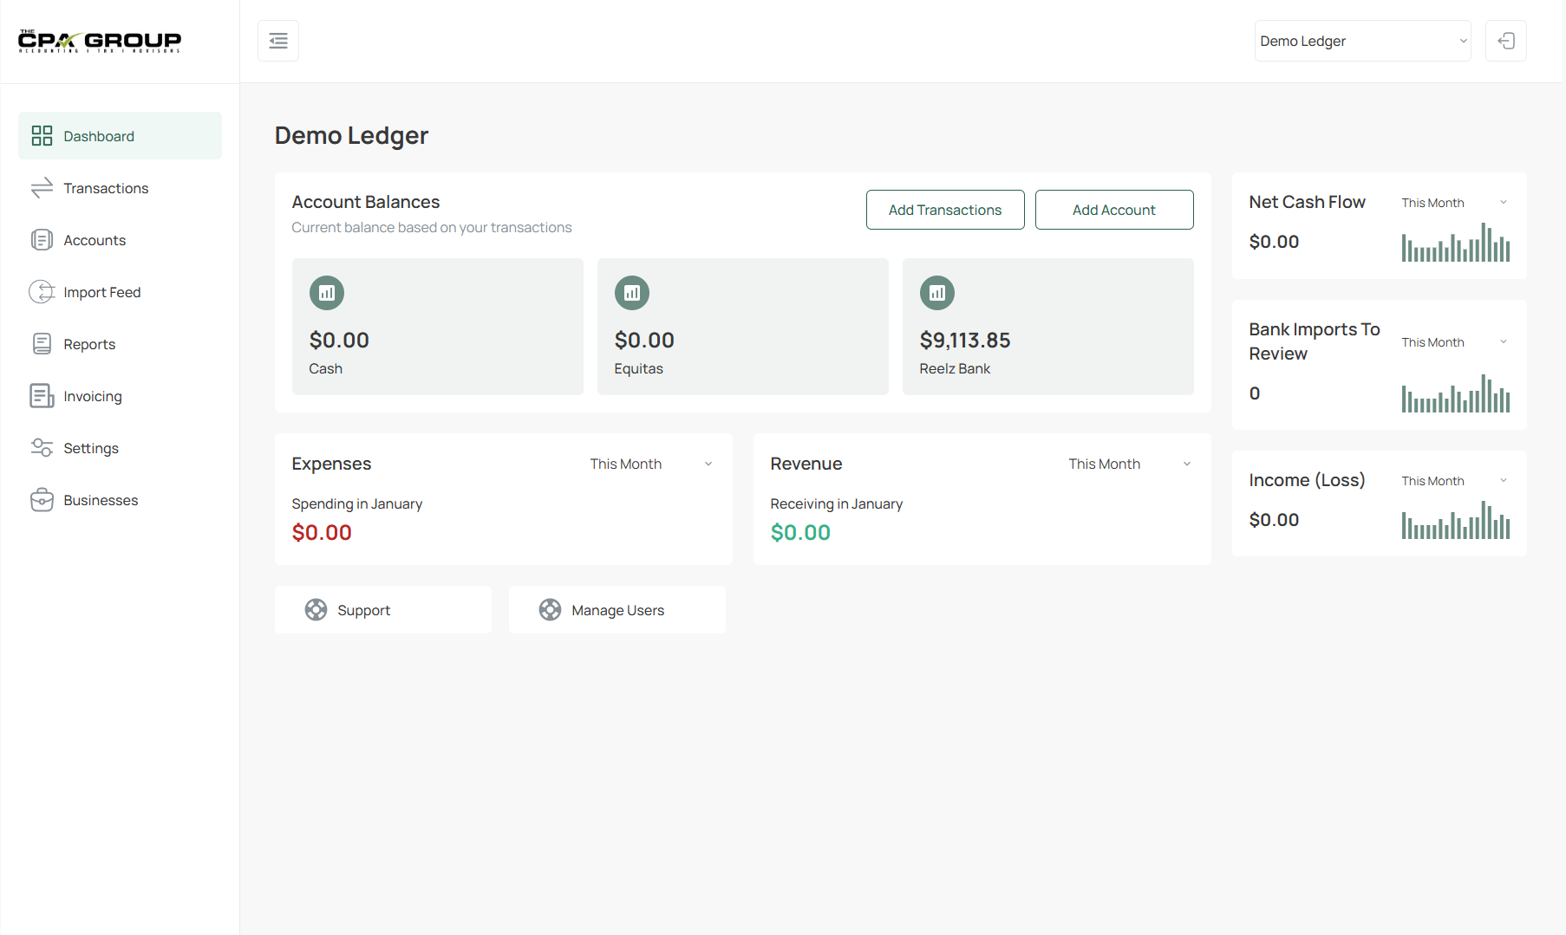Screen dimensions: 1566x935
Task: Click the Add Transactions button
Action: pos(945,210)
